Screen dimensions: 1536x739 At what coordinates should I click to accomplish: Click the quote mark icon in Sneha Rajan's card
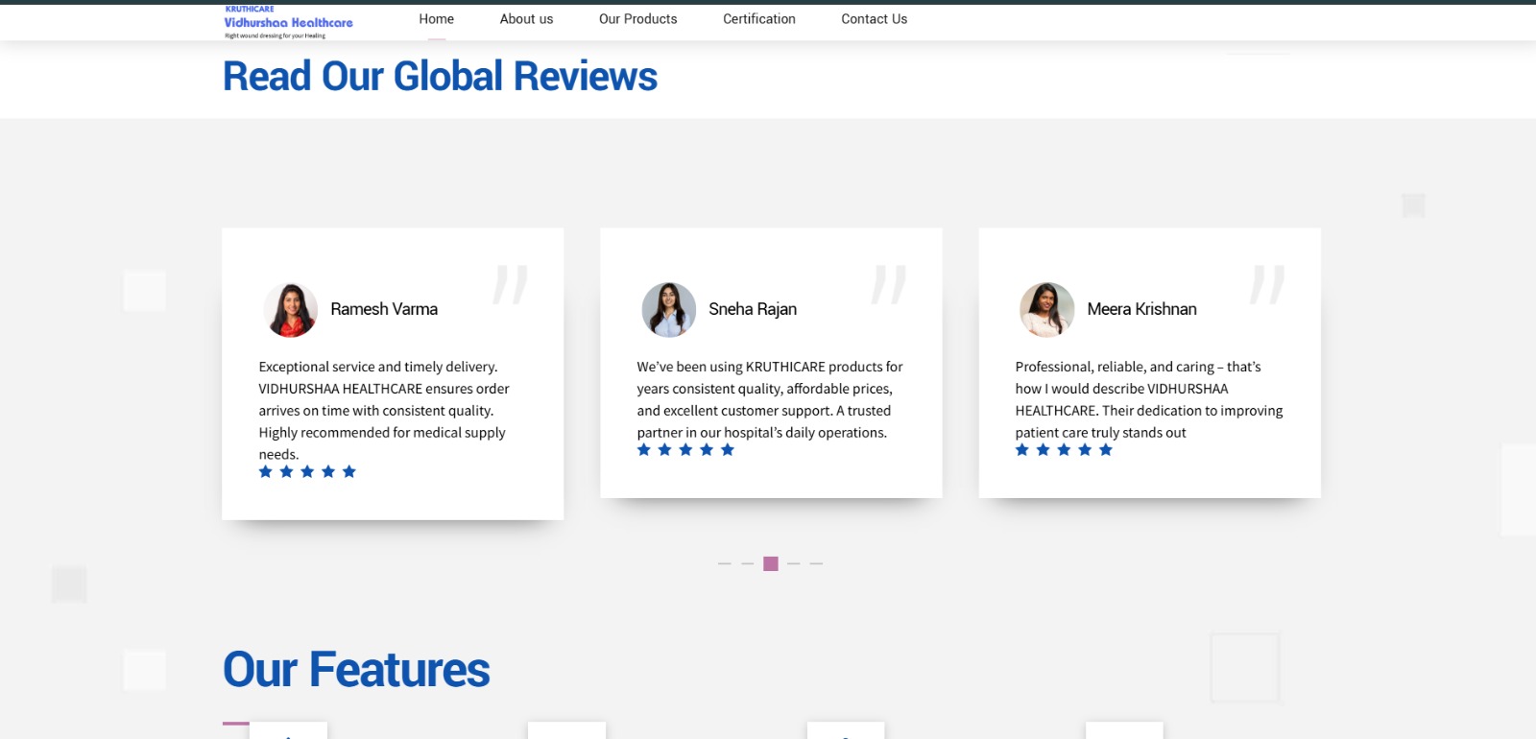[889, 285]
